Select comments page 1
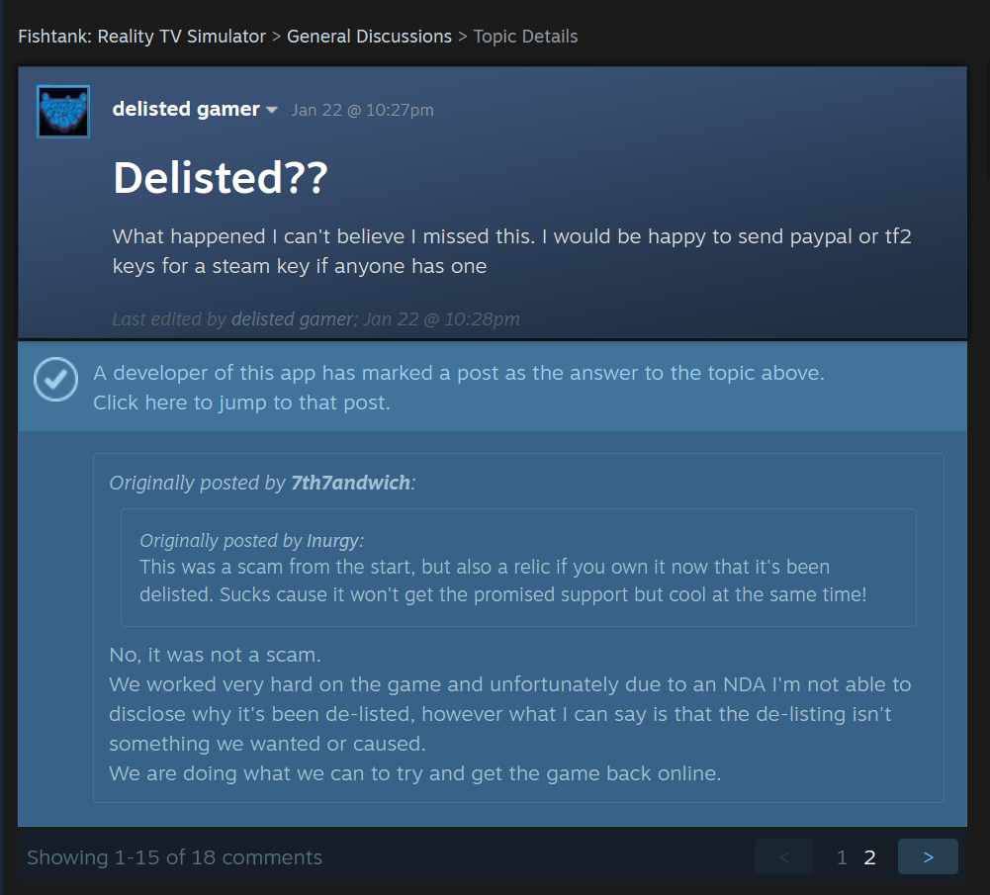 [842, 857]
